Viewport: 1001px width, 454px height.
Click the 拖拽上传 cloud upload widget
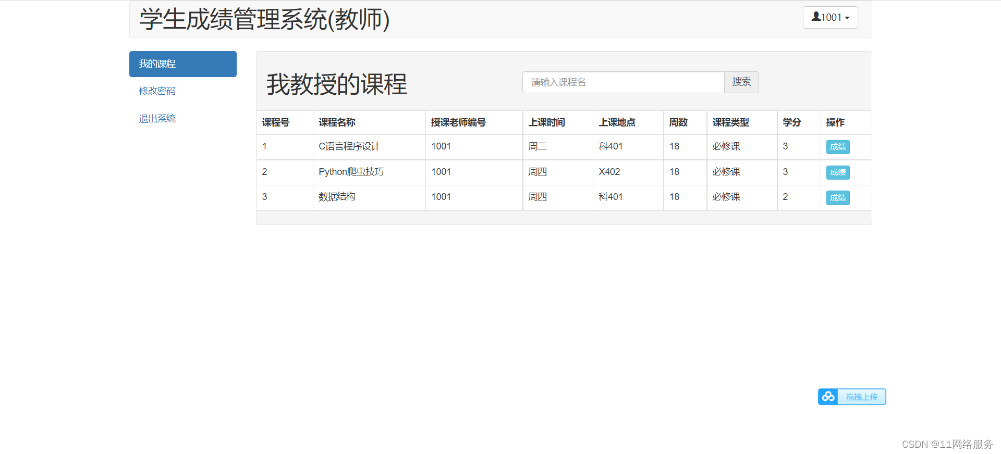(852, 397)
